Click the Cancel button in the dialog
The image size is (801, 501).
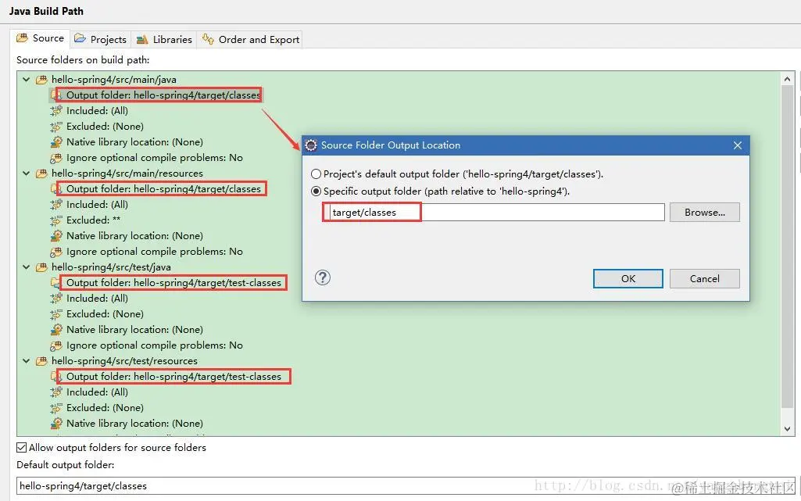[x=704, y=279]
